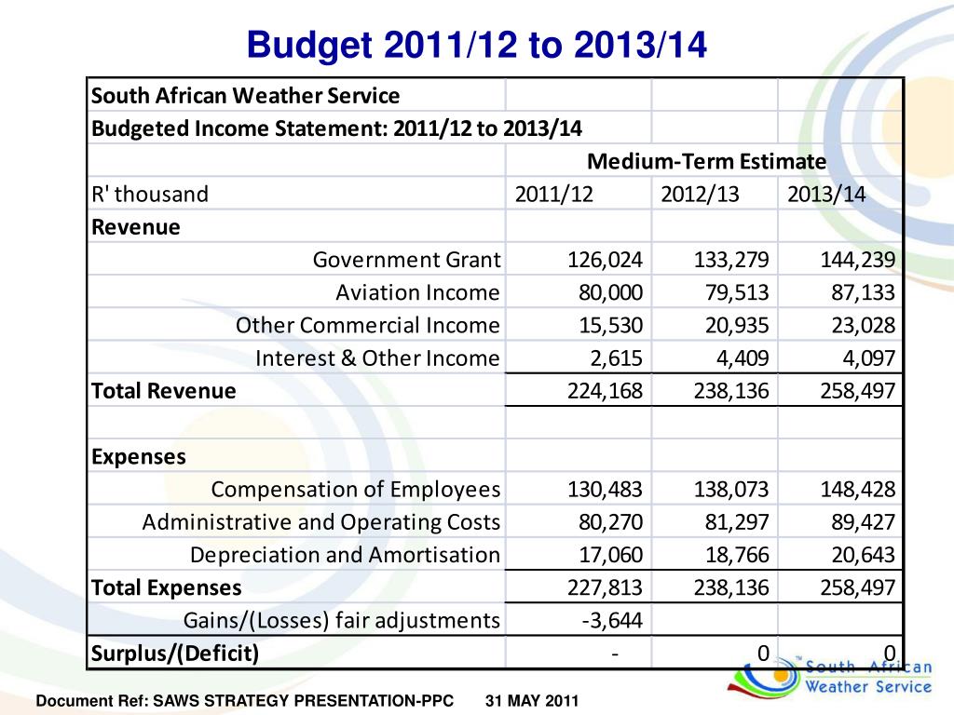Viewport: 954px width, 715px height.
Task: Select the 'Budgeted Income Statement: 2011/12 to 2013/14' row
Action: pos(336,128)
